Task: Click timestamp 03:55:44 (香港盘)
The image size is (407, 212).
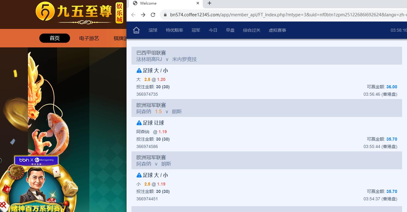Action: pyautogui.click(x=380, y=146)
